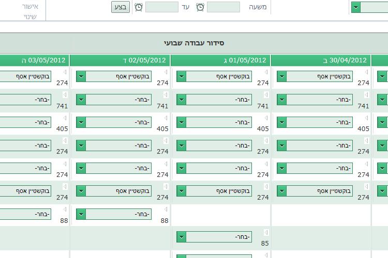Open the first-row בוקשטיין אסף dropdown under 02/05/2012
The width and height of the screenshot is (388, 258).
(x=81, y=76)
